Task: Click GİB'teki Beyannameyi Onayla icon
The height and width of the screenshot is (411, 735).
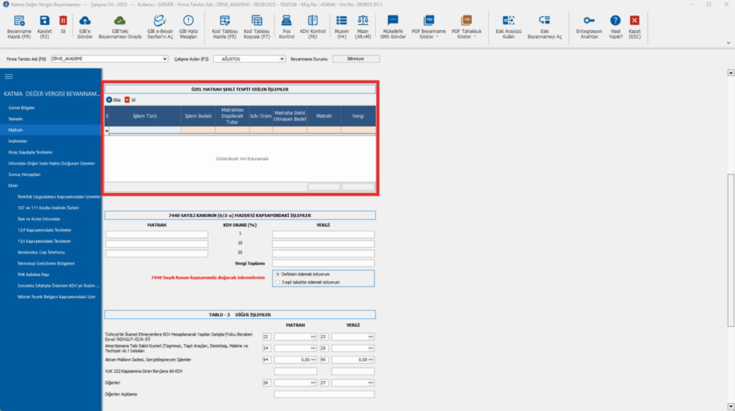Action: click(x=120, y=21)
